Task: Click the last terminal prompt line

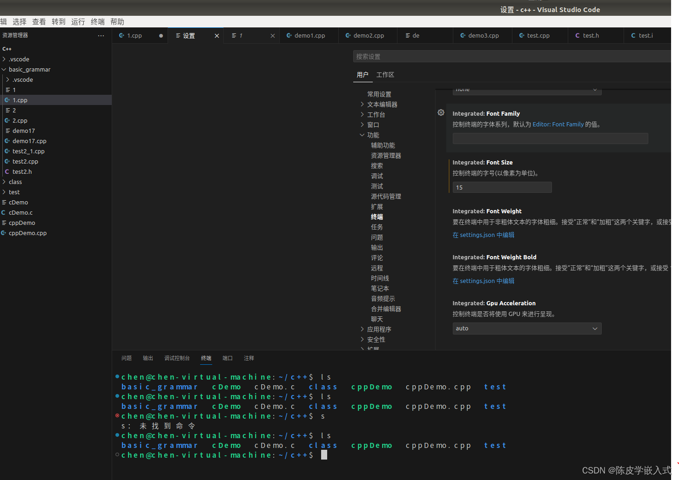Action: [x=223, y=455]
